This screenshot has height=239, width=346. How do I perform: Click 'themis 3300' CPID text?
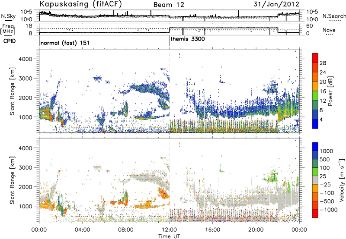[x=188, y=39]
